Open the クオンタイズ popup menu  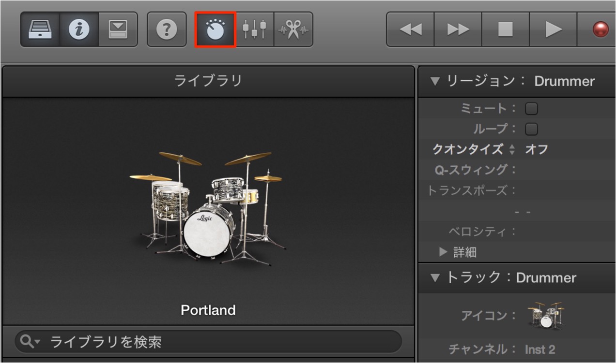[474, 149]
